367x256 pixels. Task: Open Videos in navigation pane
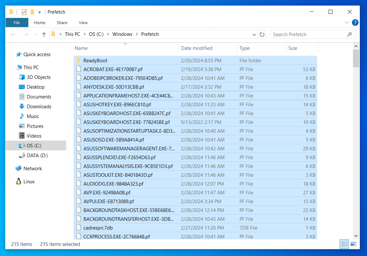[34, 136]
